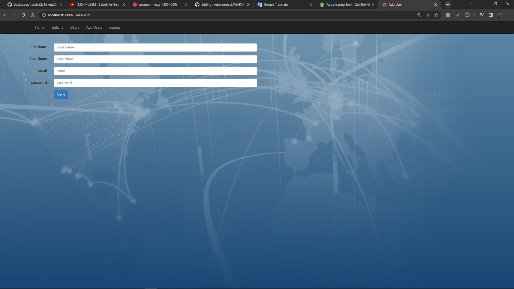Viewport: 514px width, 289px height.
Task: Click the media controls icon in the toolbar
Action: tap(481, 15)
